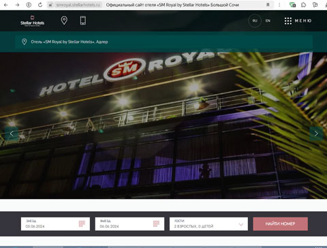The image size is (327, 248).
Task: Switch site language to EN
Action: (268, 20)
